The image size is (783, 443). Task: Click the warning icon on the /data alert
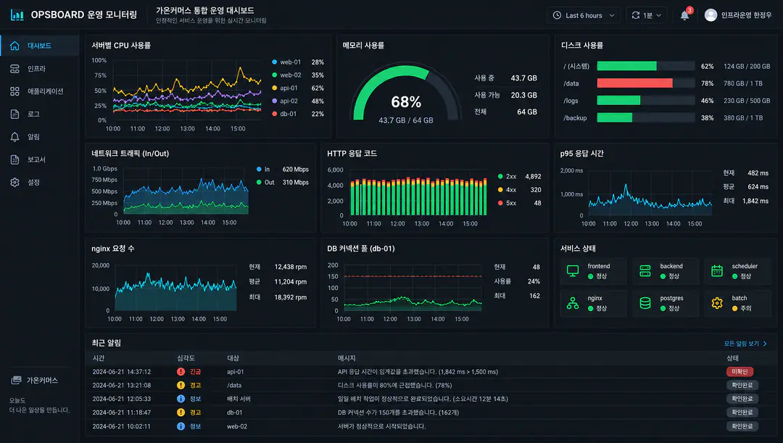pyautogui.click(x=181, y=385)
